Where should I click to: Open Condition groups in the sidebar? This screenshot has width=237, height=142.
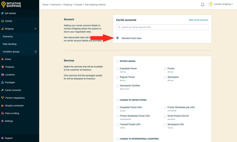(11, 52)
